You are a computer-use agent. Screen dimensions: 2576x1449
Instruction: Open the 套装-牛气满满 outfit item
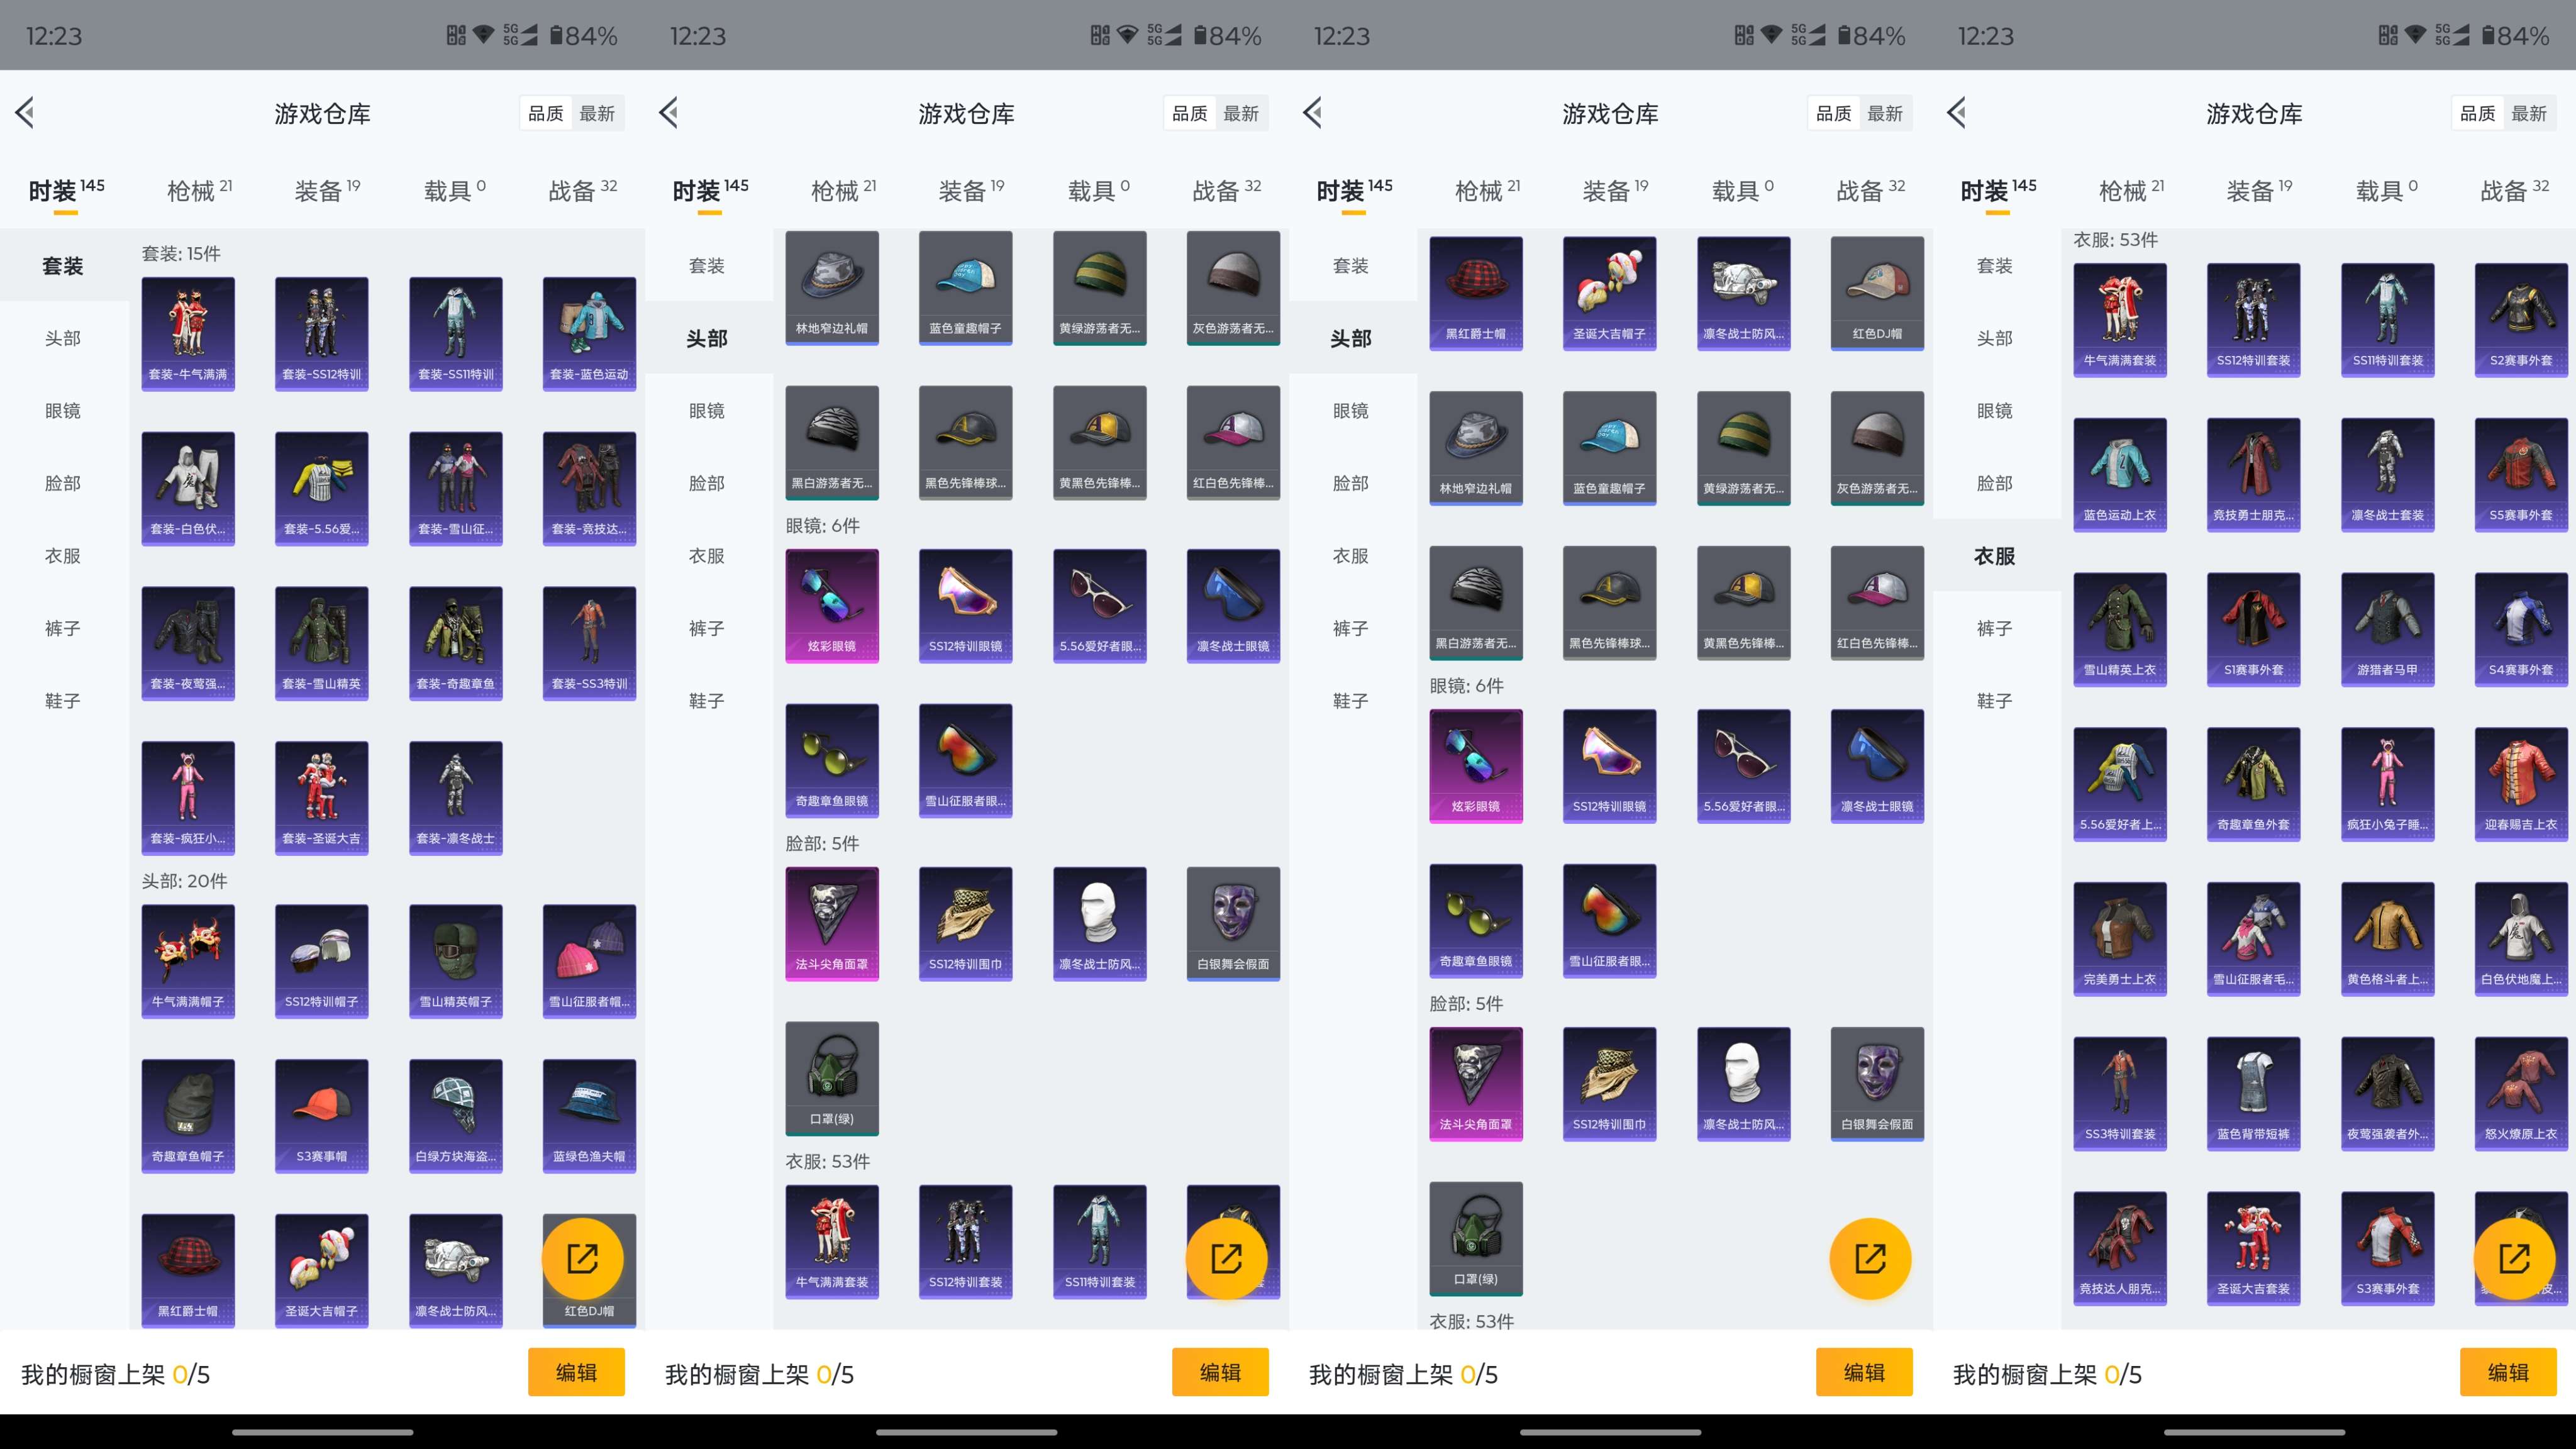[x=188, y=333]
